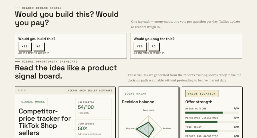Click the Time Delay progress bar

point(212,131)
